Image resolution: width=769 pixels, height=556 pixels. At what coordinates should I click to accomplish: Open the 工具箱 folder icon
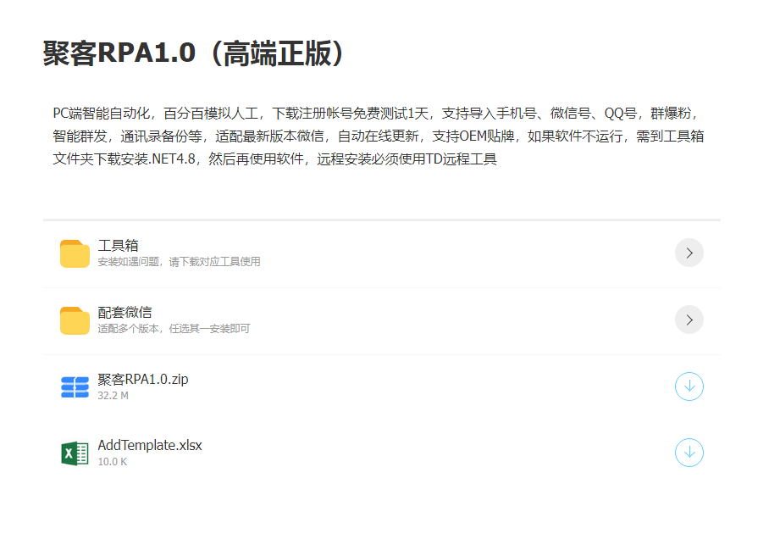point(75,253)
